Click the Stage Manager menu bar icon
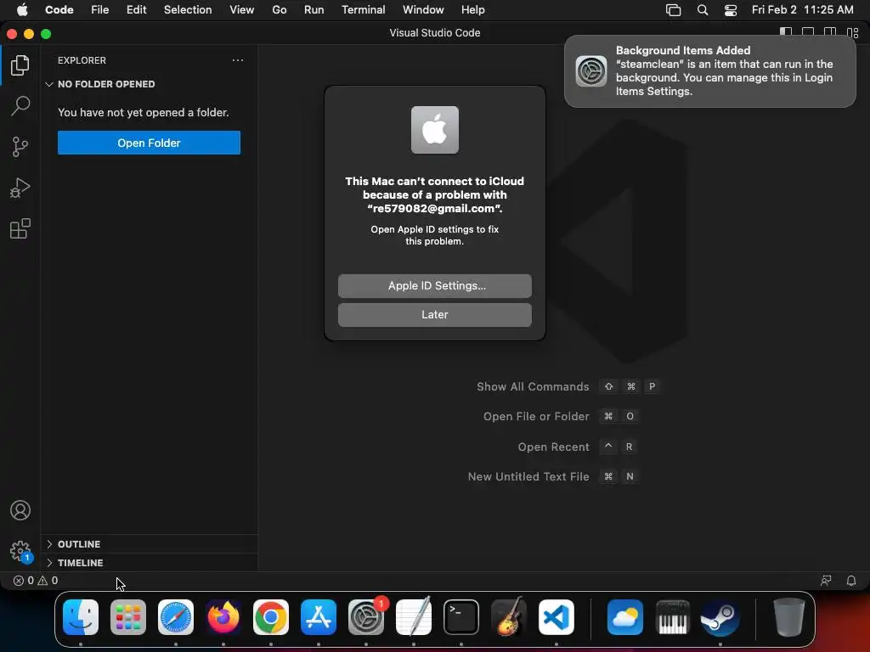Viewport: 870px width, 652px height. (x=673, y=10)
